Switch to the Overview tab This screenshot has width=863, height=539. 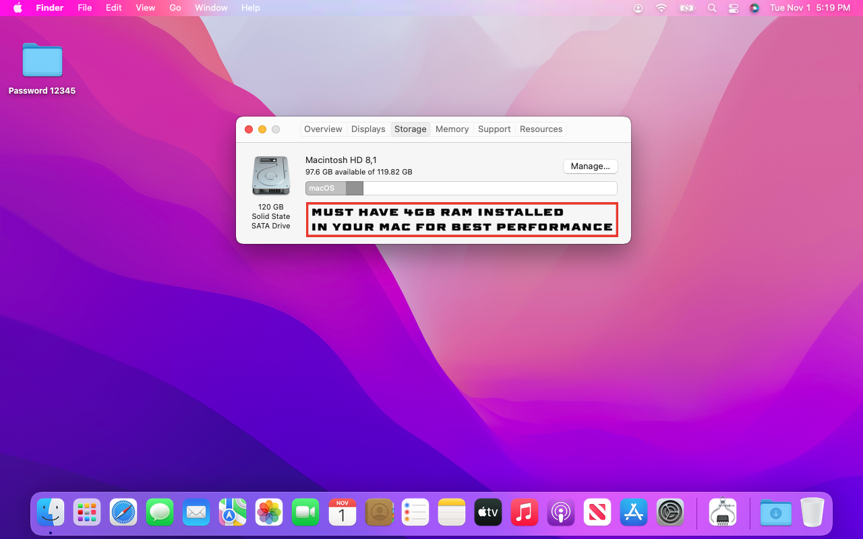tap(323, 129)
